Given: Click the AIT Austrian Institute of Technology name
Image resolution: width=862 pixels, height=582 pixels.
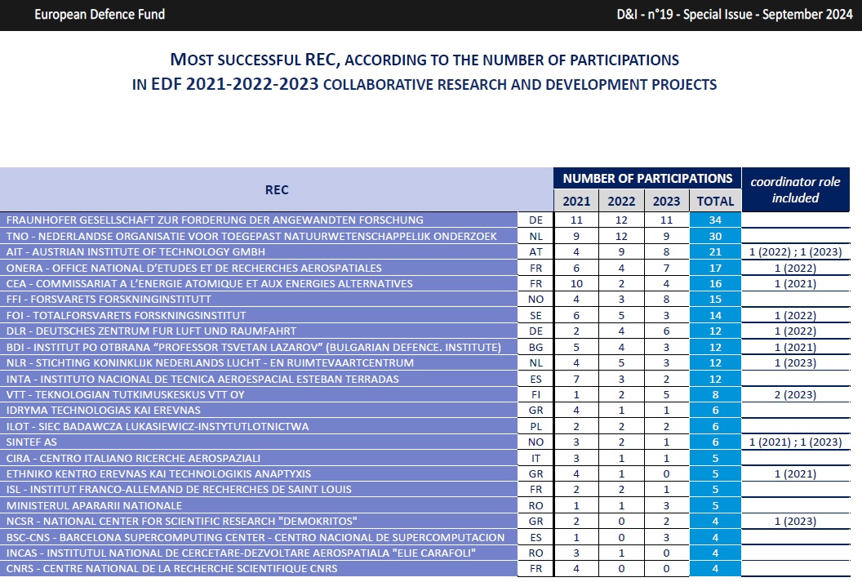Looking at the screenshot, I should coord(136,251).
